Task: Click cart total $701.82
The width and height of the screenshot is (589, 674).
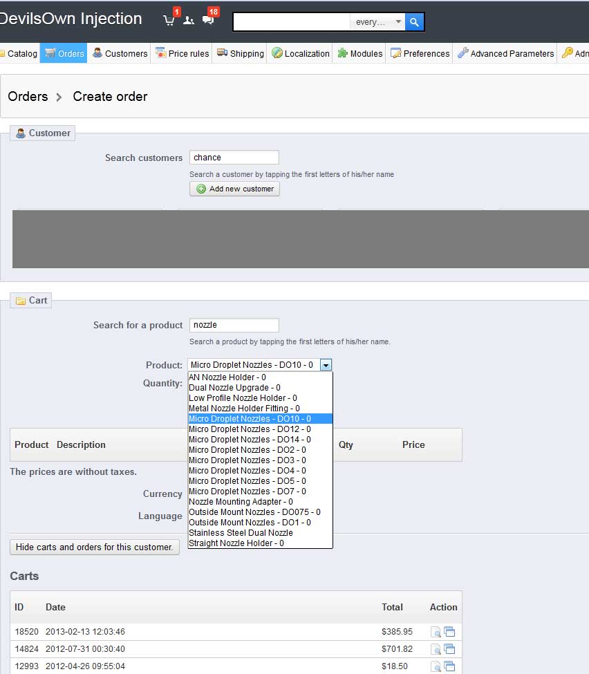Action: (397, 648)
